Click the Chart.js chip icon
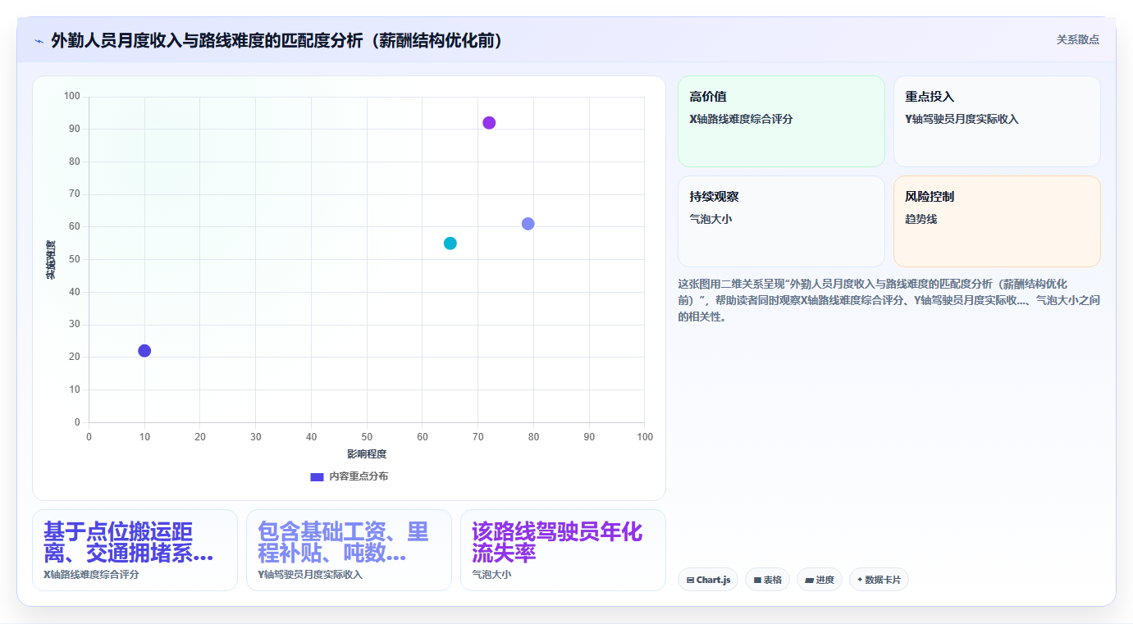Viewport: 1133px width, 624px height. pos(690,581)
